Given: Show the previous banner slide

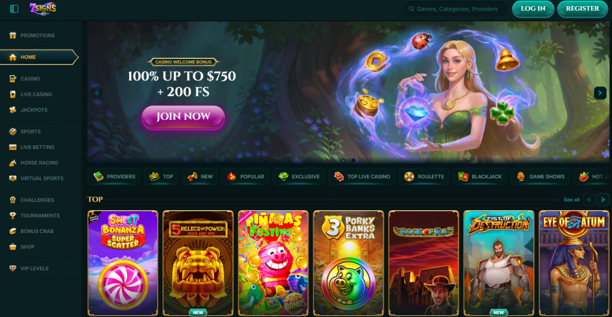Looking at the screenshot, I should click(x=97, y=92).
